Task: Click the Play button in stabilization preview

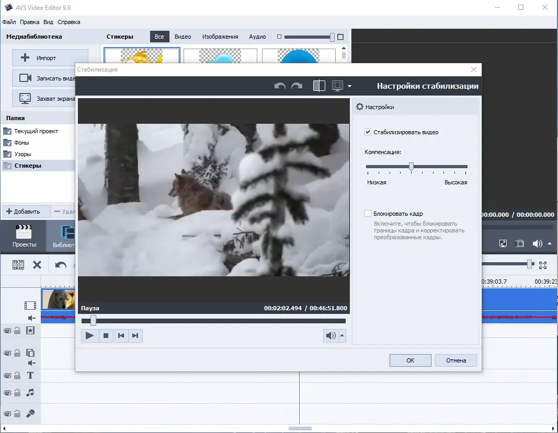Action: click(x=89, y=336)
